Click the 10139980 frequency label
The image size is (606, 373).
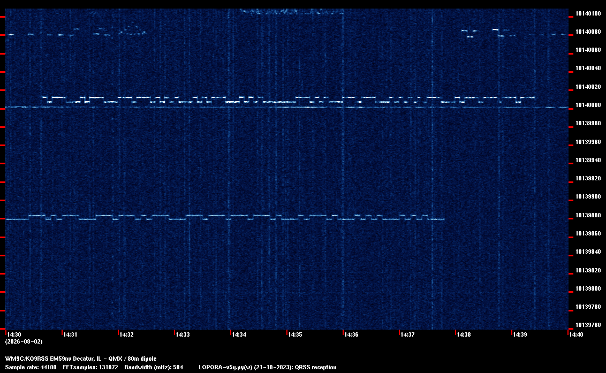tap(588, 123)
